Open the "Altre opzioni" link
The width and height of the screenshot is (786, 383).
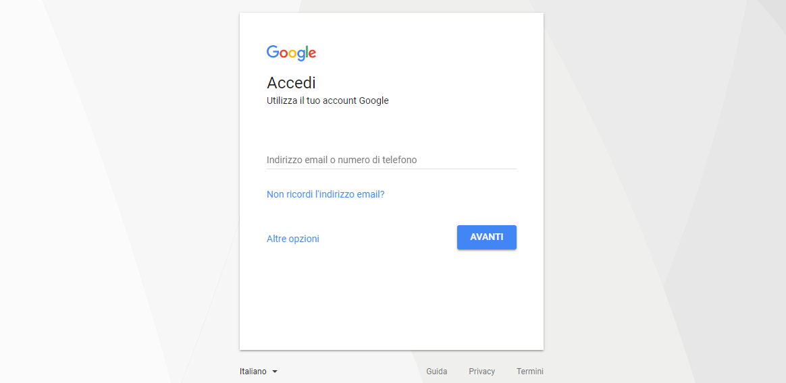tap(293, 239)
